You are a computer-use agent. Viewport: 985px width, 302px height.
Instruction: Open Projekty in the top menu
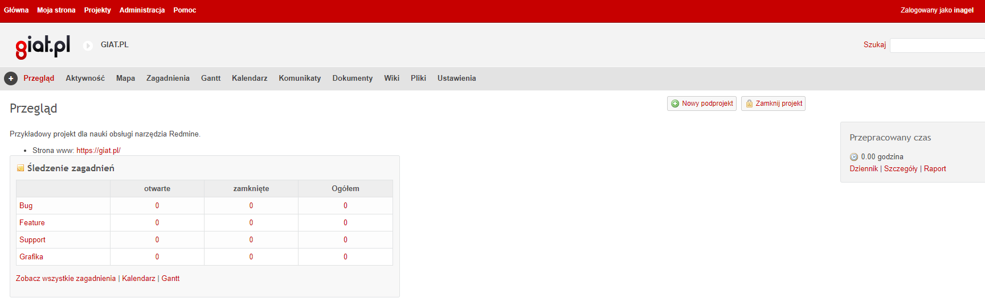pyautogui.click(x=97, y=10)
